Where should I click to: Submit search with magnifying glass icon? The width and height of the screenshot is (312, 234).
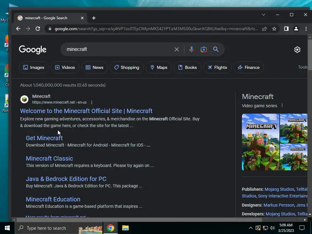pos(216,49)
